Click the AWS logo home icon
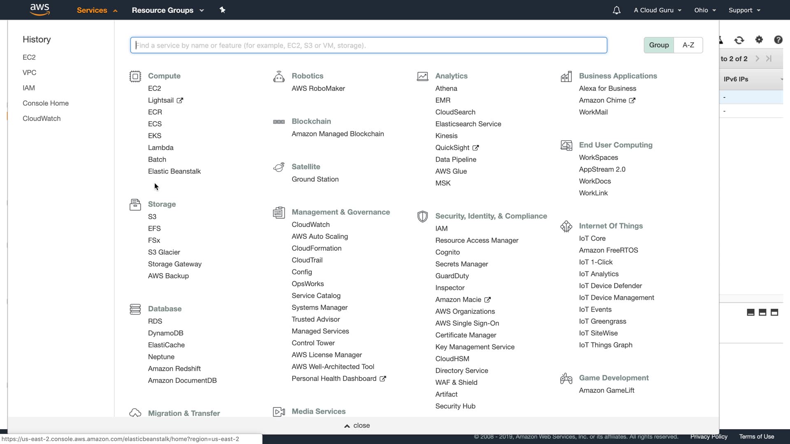Image resolution: width=790 pixels, height=444 pixels. (40, 10)
